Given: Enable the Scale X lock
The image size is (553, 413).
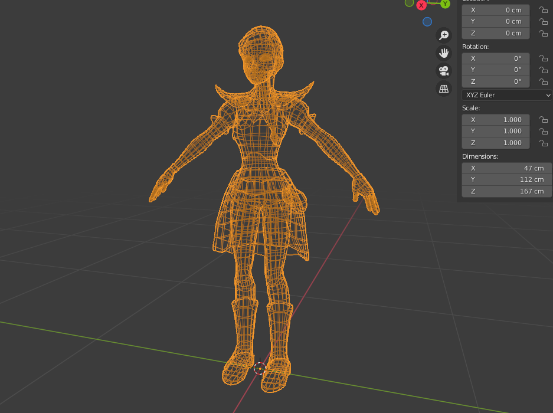Looking at the screenshot, I should coord(544,120).
